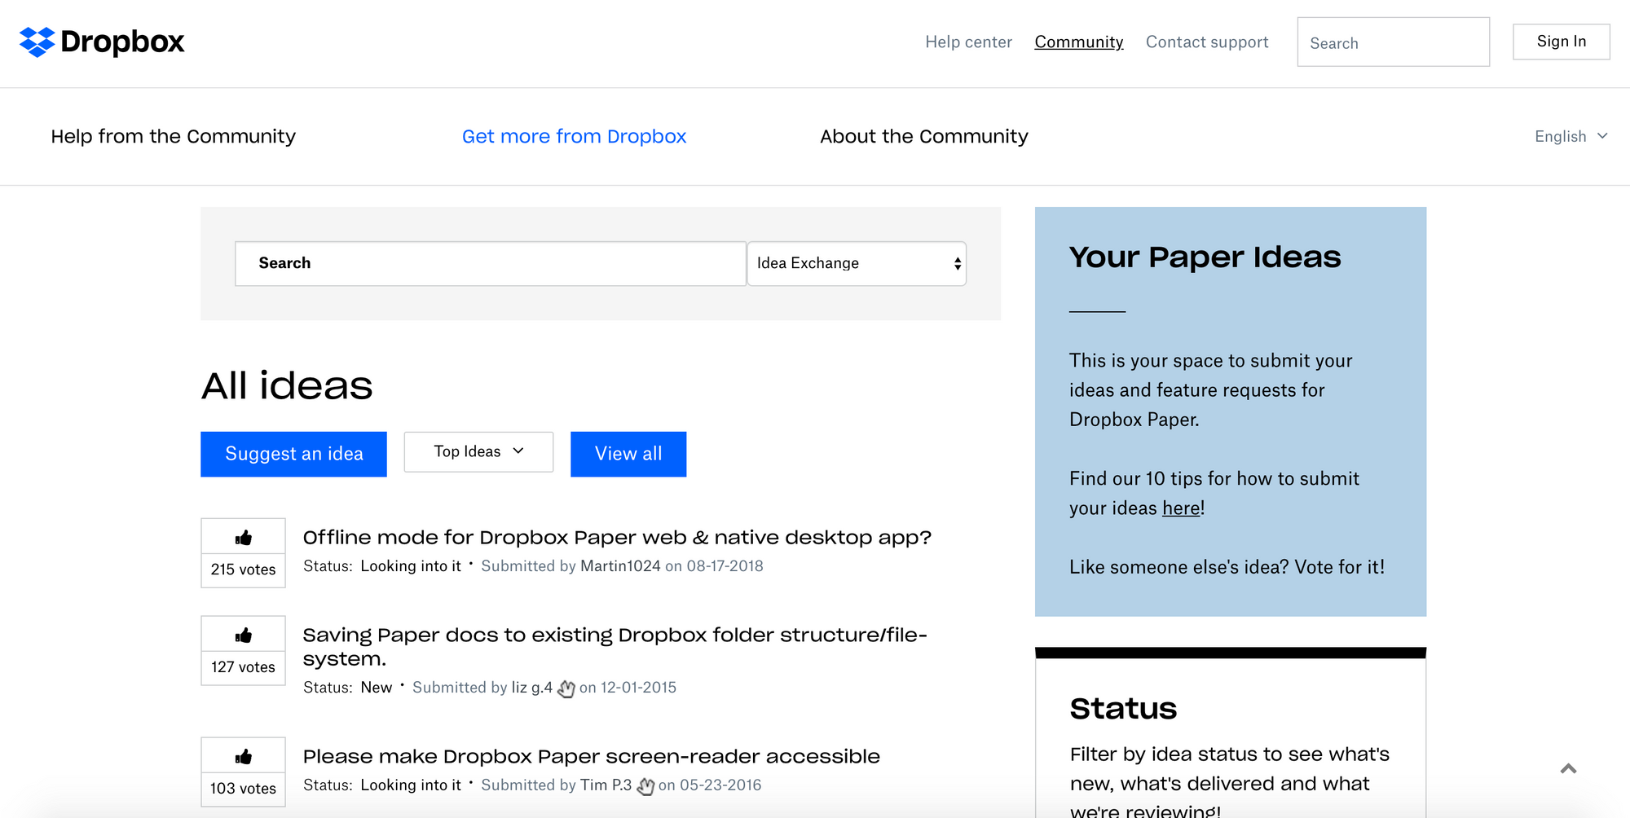This screenshot has height=818, width=1630.
Task: Open the Idea Exchange scope selector
Action: coord(857,263)
